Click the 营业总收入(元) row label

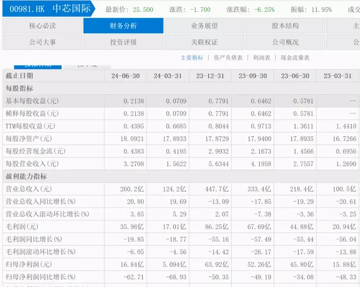(x=29, y=189)
